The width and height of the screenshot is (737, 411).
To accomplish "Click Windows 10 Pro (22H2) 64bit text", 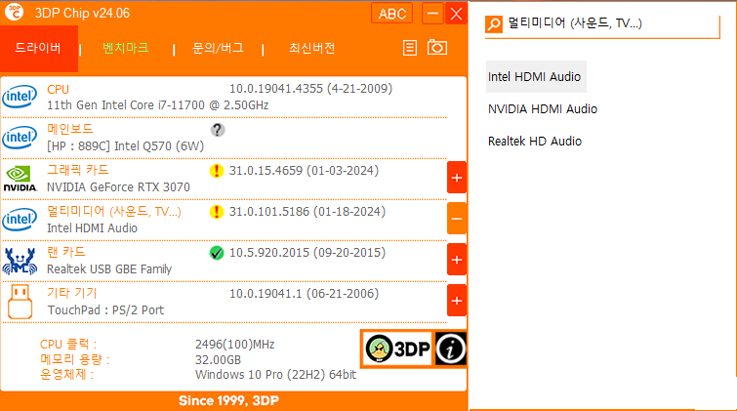I will (x=275, y=375).
